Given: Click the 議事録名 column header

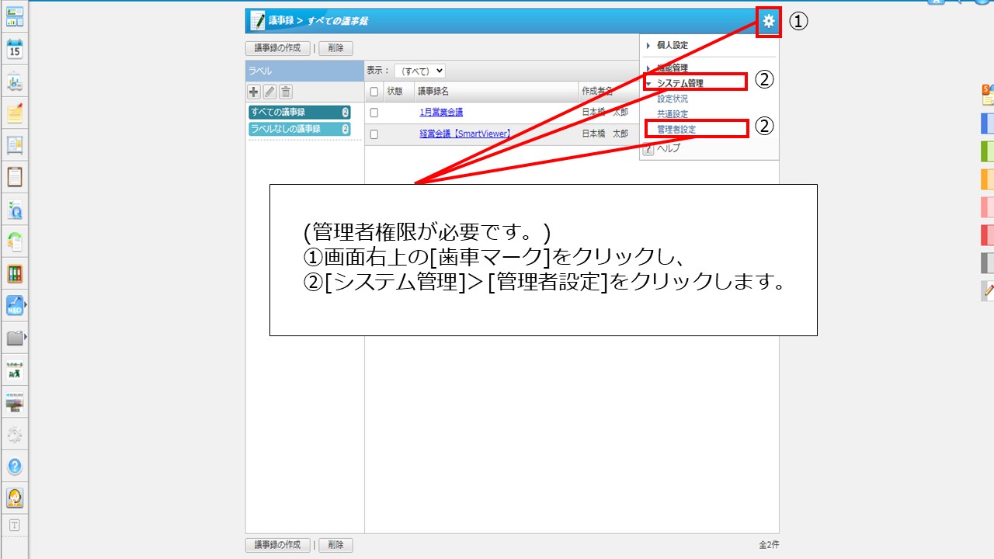Looking at the screenshot, I should point(433,92).
